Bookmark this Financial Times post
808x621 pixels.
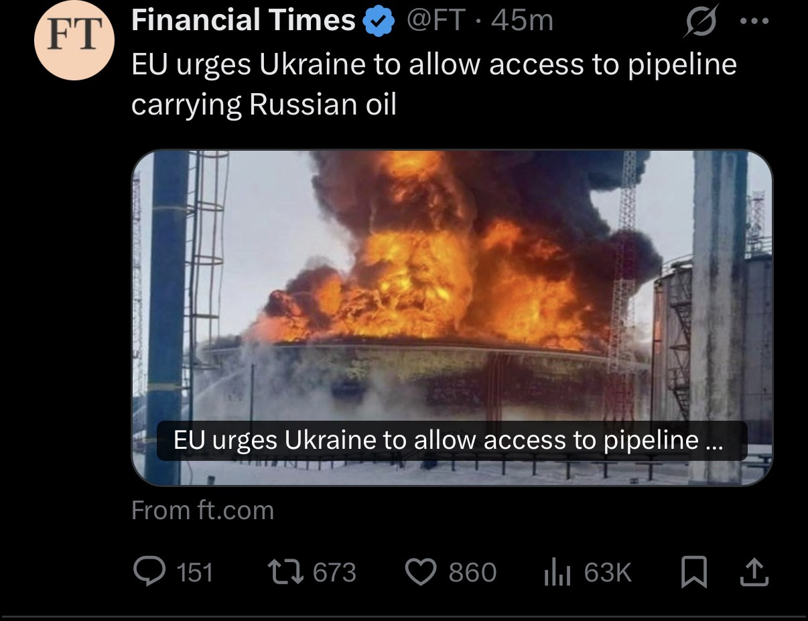pyautogui.click(x=693, y=573)
